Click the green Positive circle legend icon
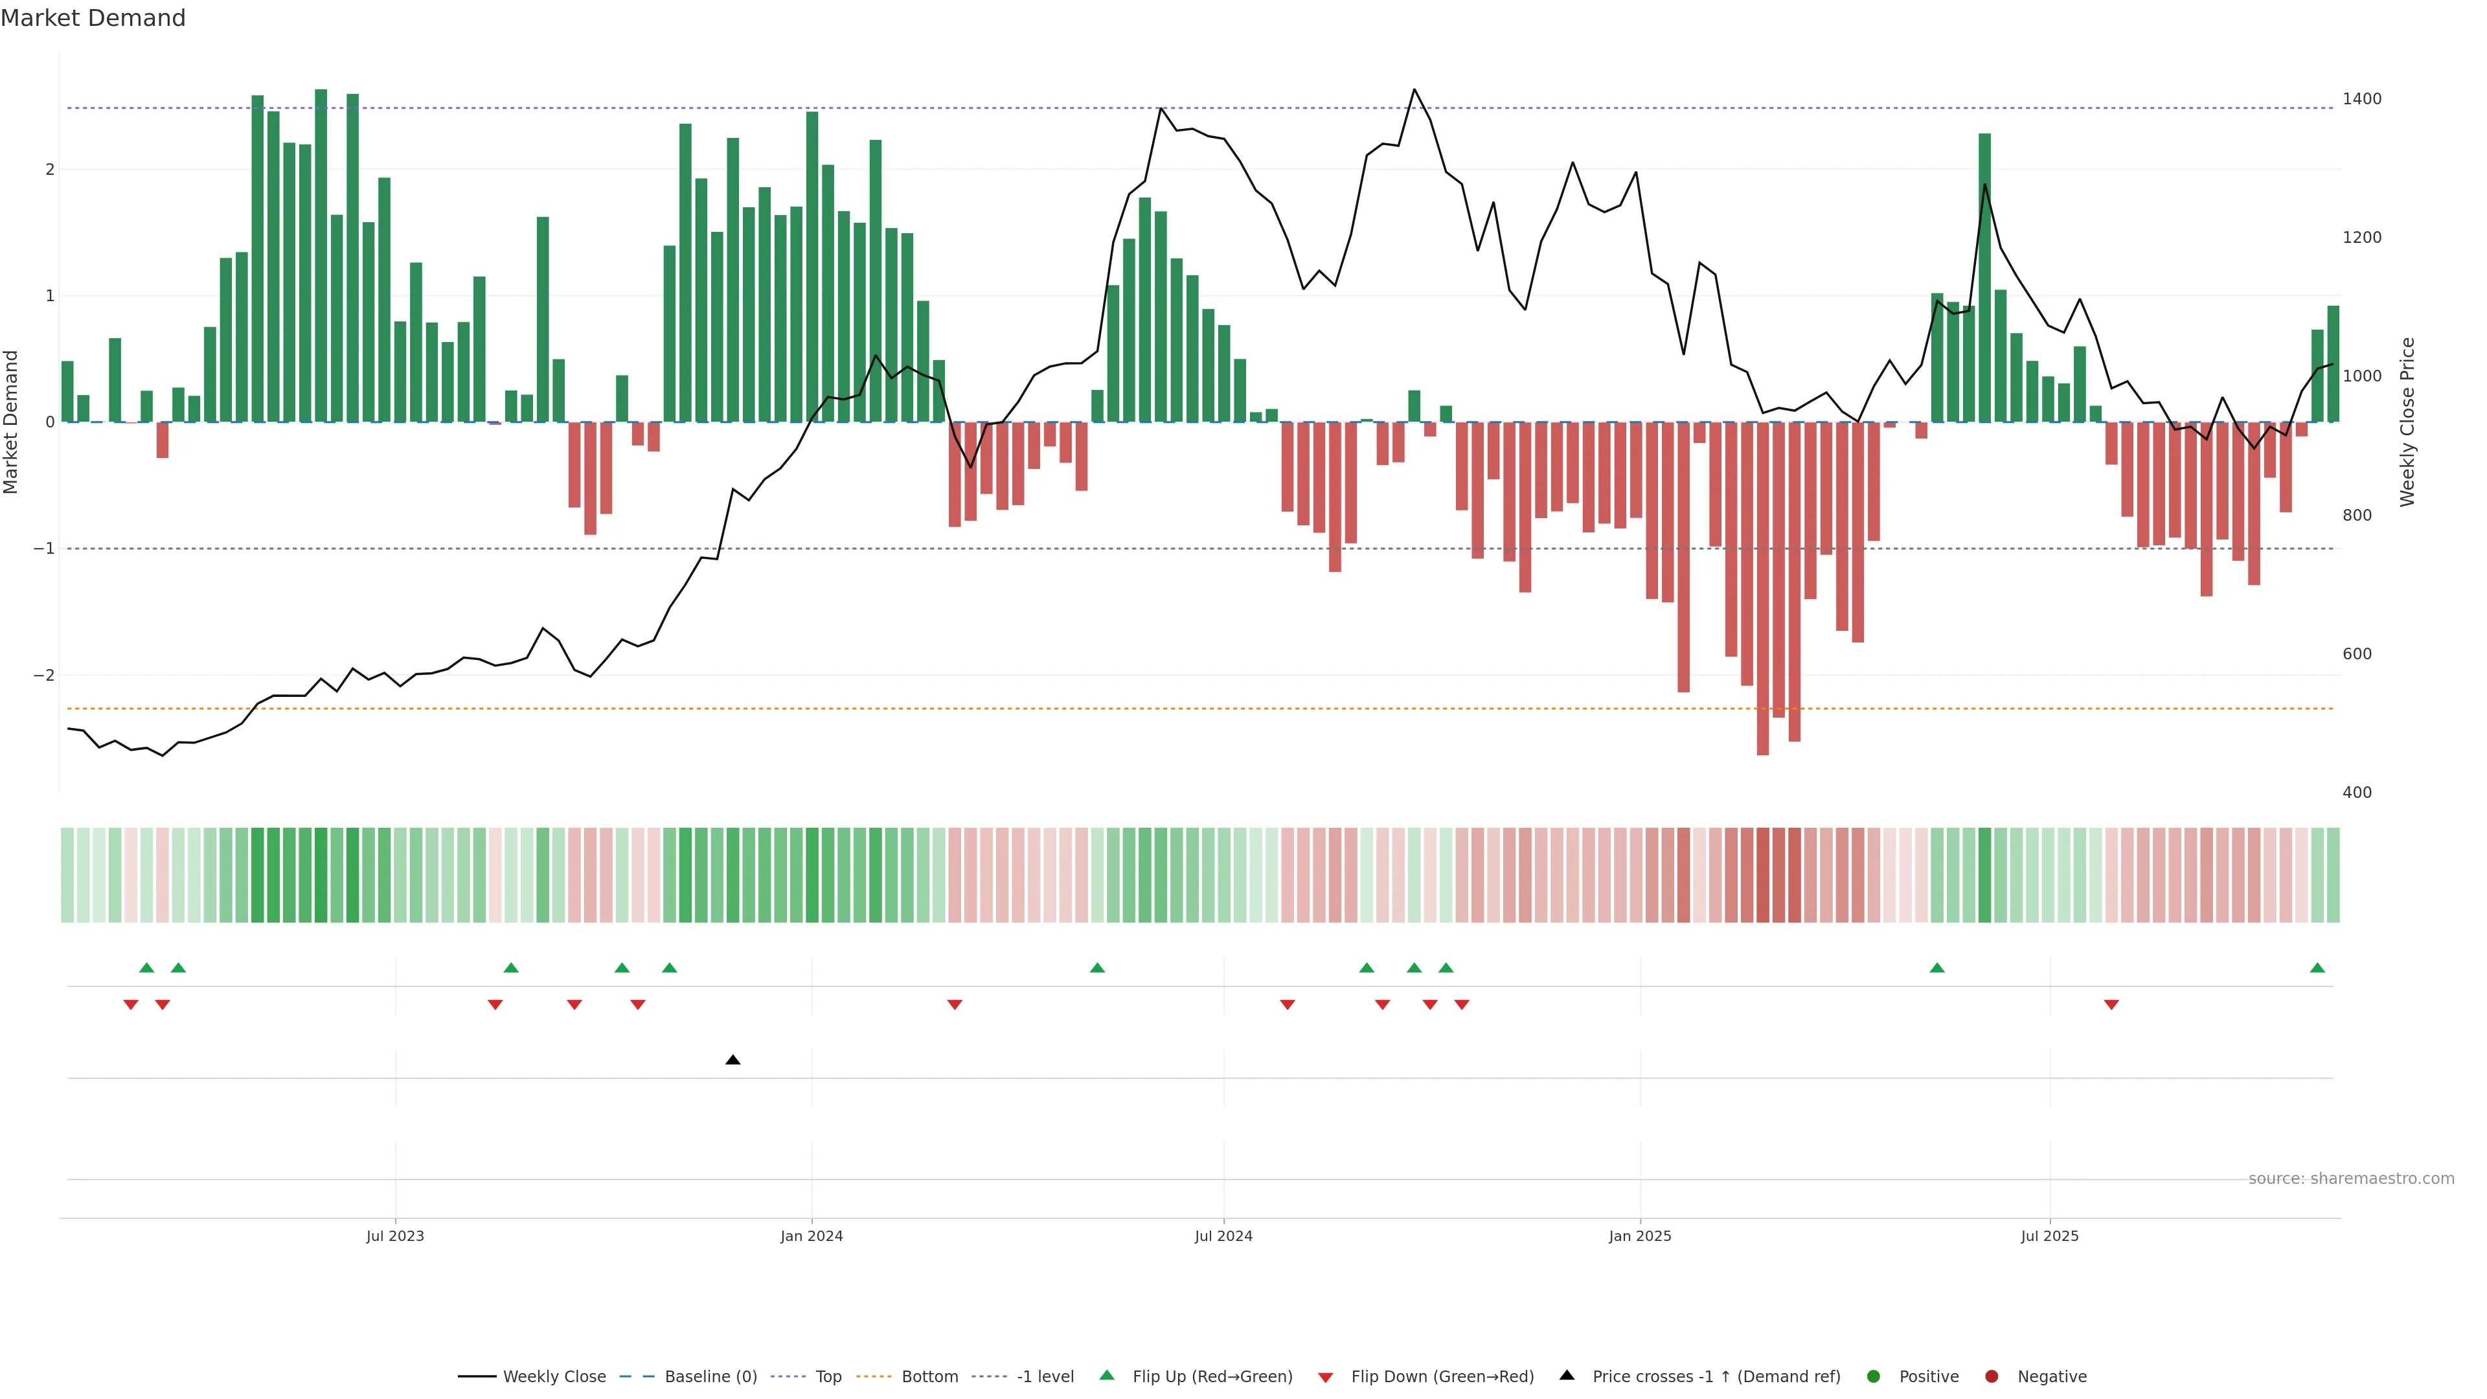Image resolution: width=2487 pixels, height=1399 pixels. click(1873, 1376)
